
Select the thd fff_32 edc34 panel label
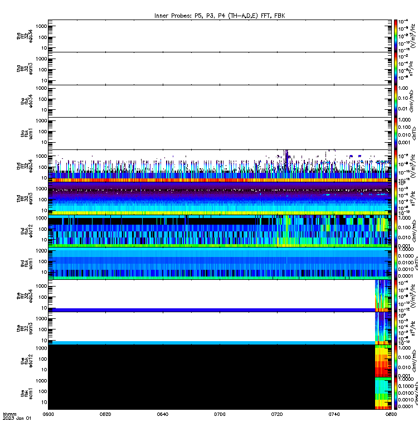point(25,166)
